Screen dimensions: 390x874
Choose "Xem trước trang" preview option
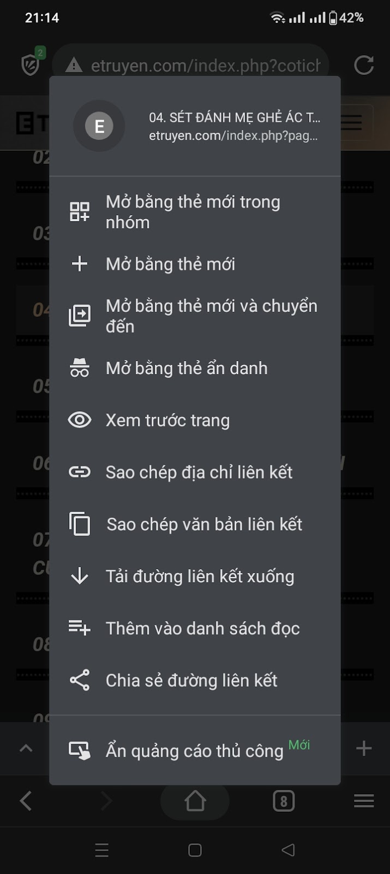[x=167, y=420]
